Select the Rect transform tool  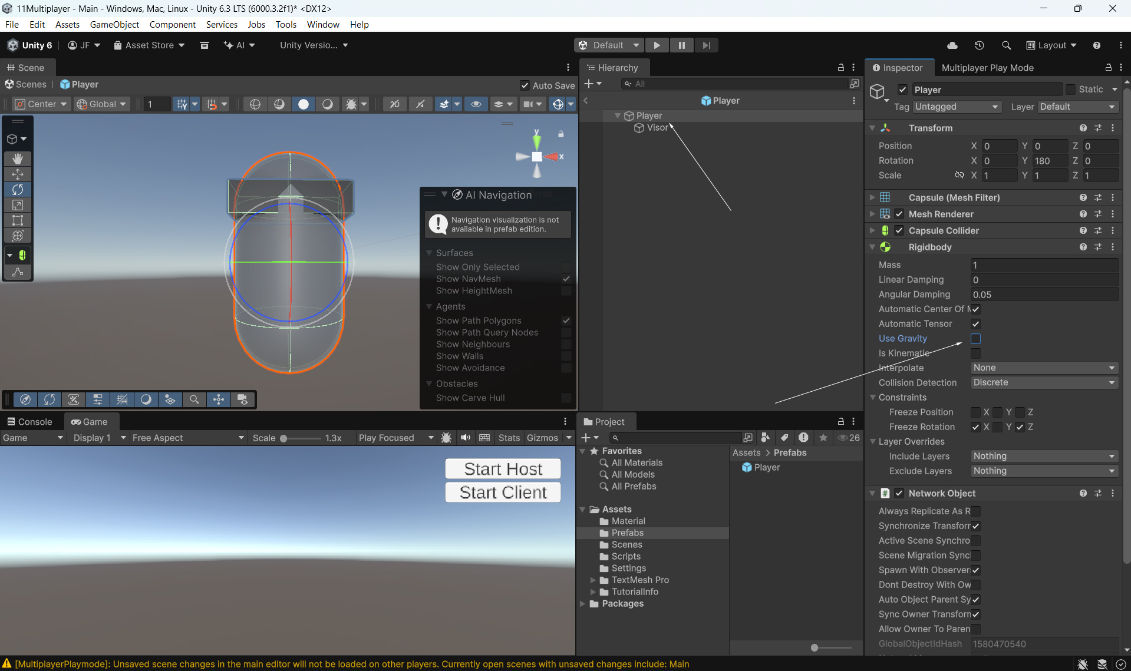18,220
